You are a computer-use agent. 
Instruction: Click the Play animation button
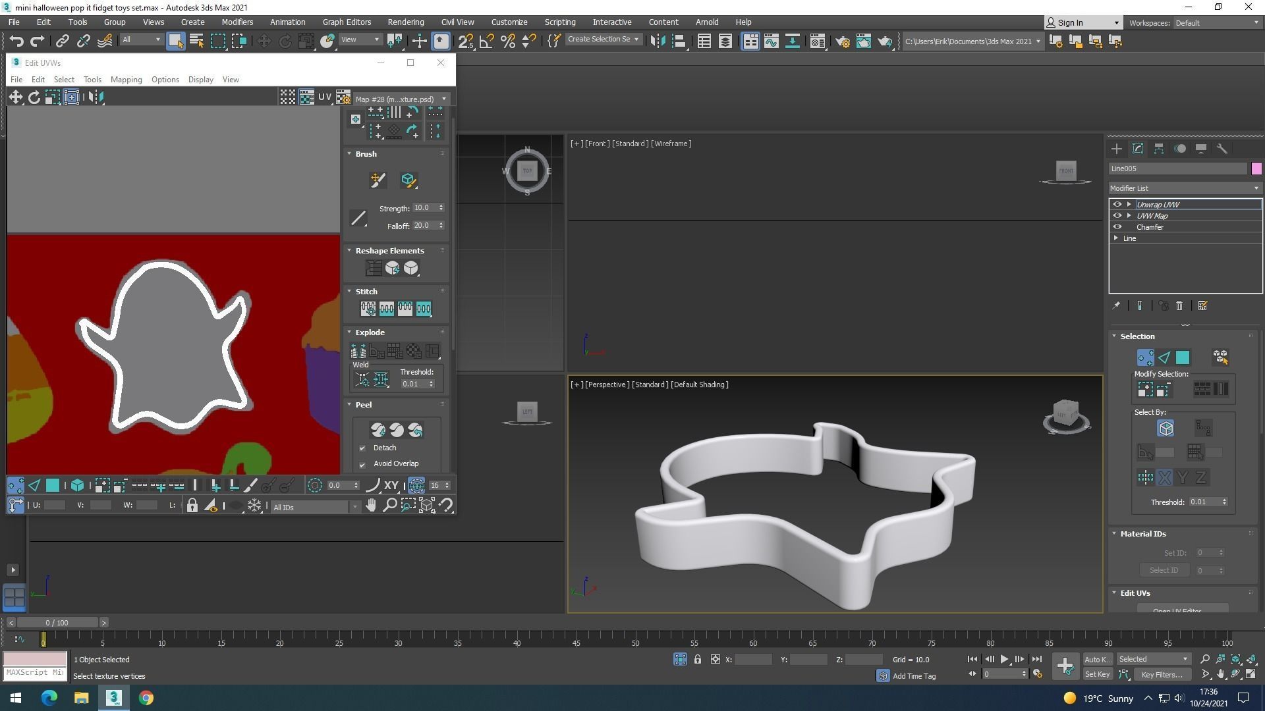[x=1004, y=659]
